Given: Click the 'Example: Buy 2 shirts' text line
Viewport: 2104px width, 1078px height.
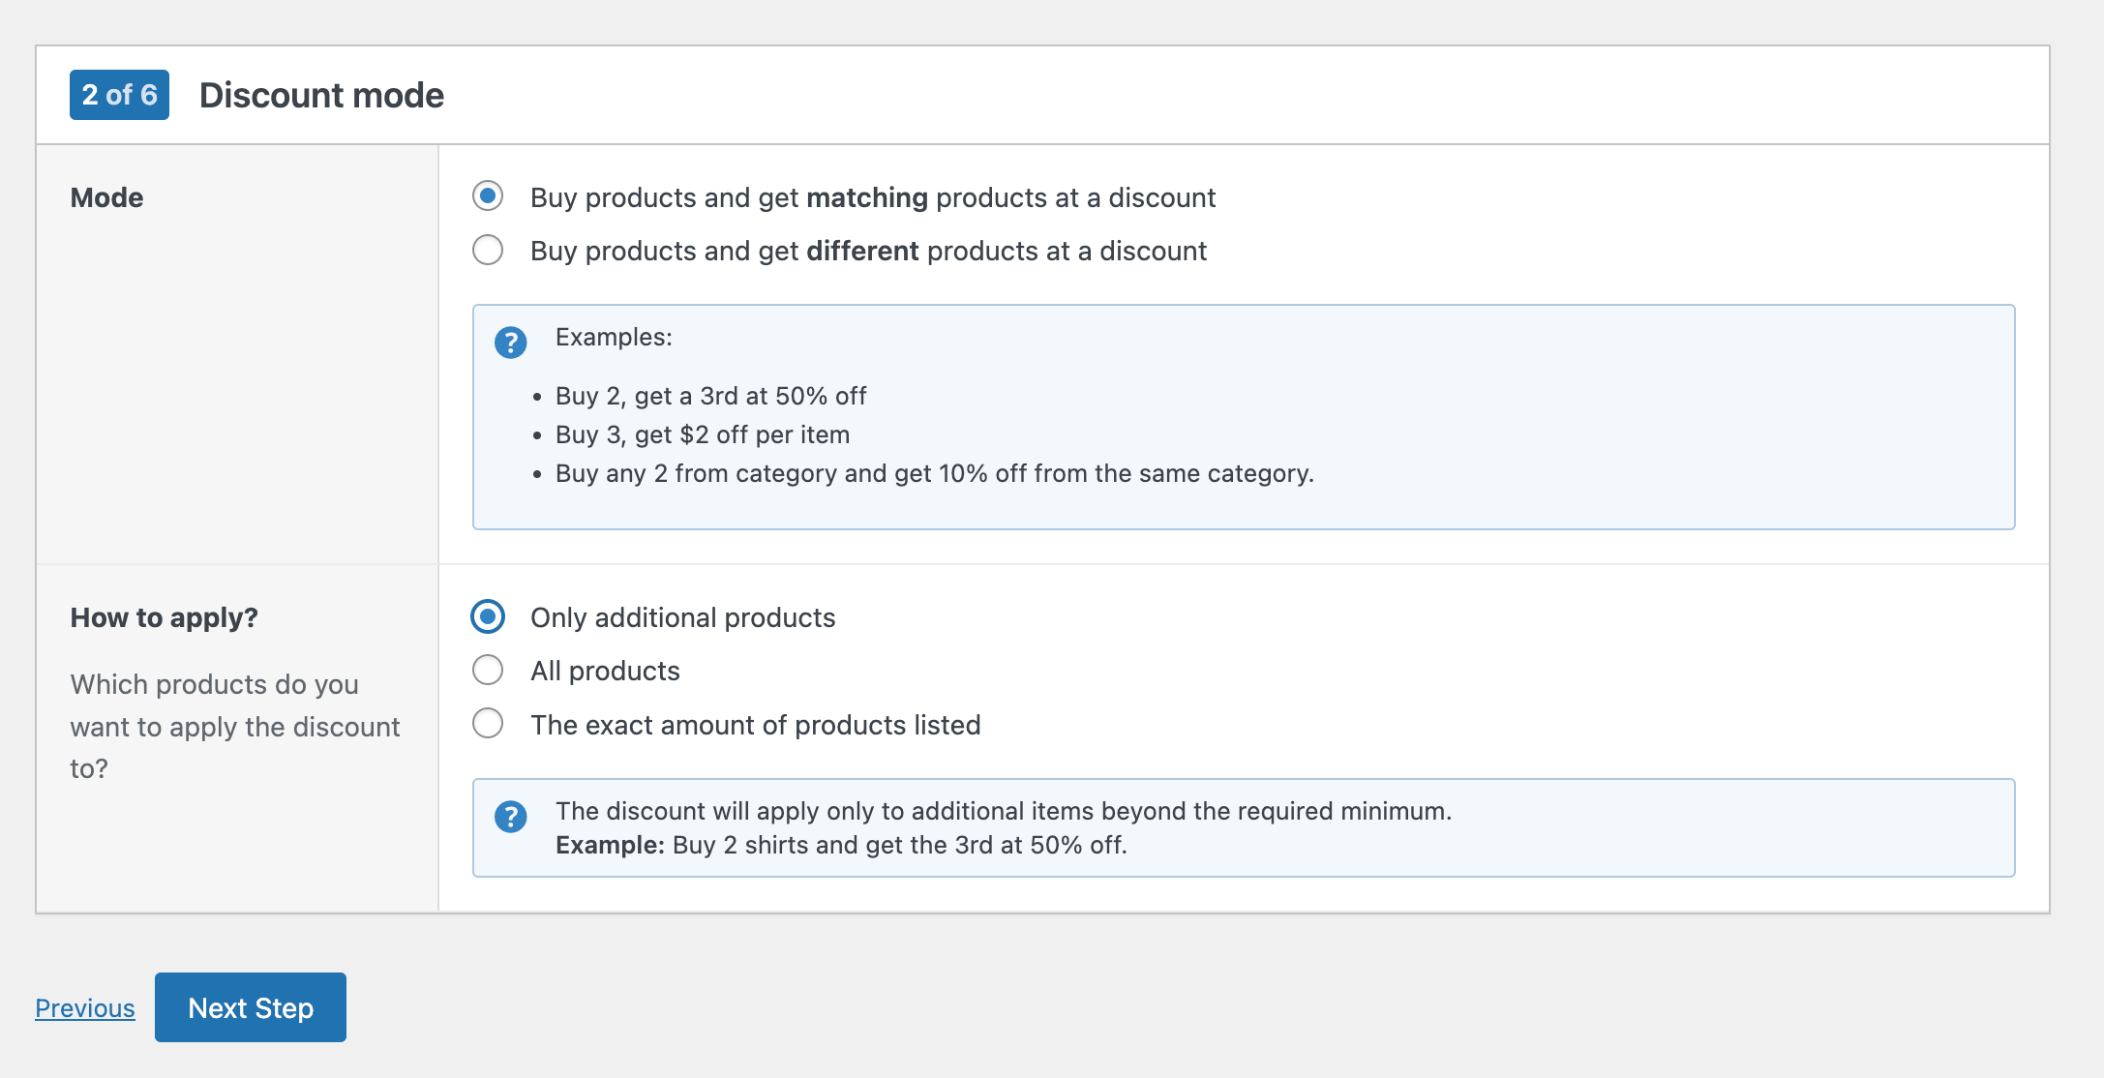Looking at the screenshot, I should 840,845.
